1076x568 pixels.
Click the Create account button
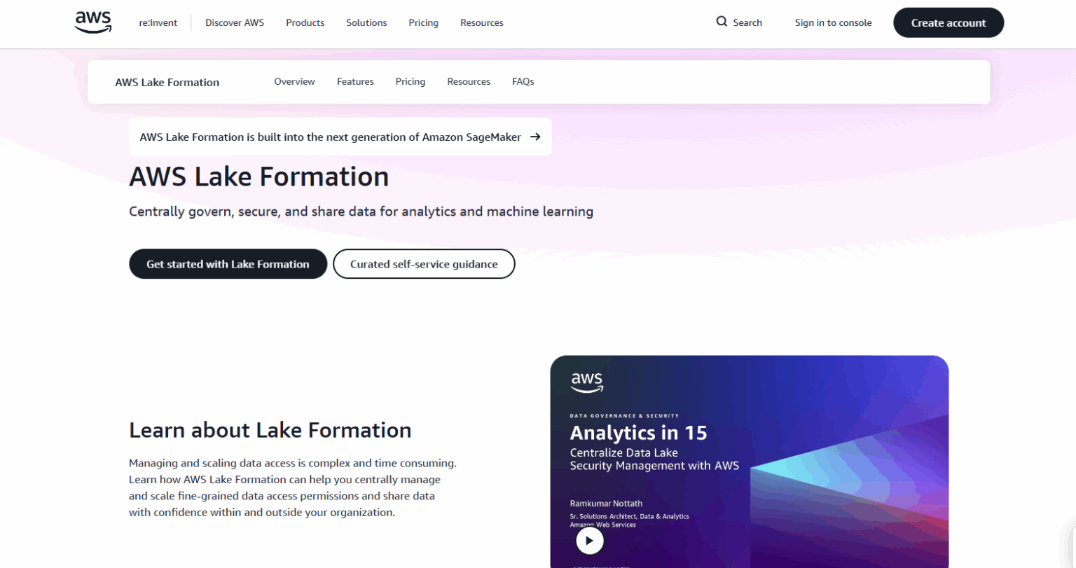click(949, 22)
